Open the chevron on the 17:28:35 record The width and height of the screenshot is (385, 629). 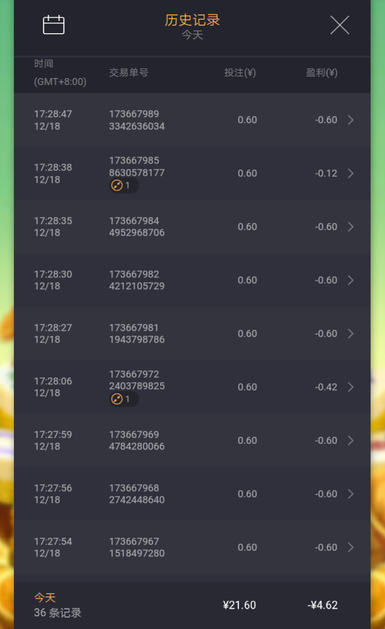(x=351, y=227)
